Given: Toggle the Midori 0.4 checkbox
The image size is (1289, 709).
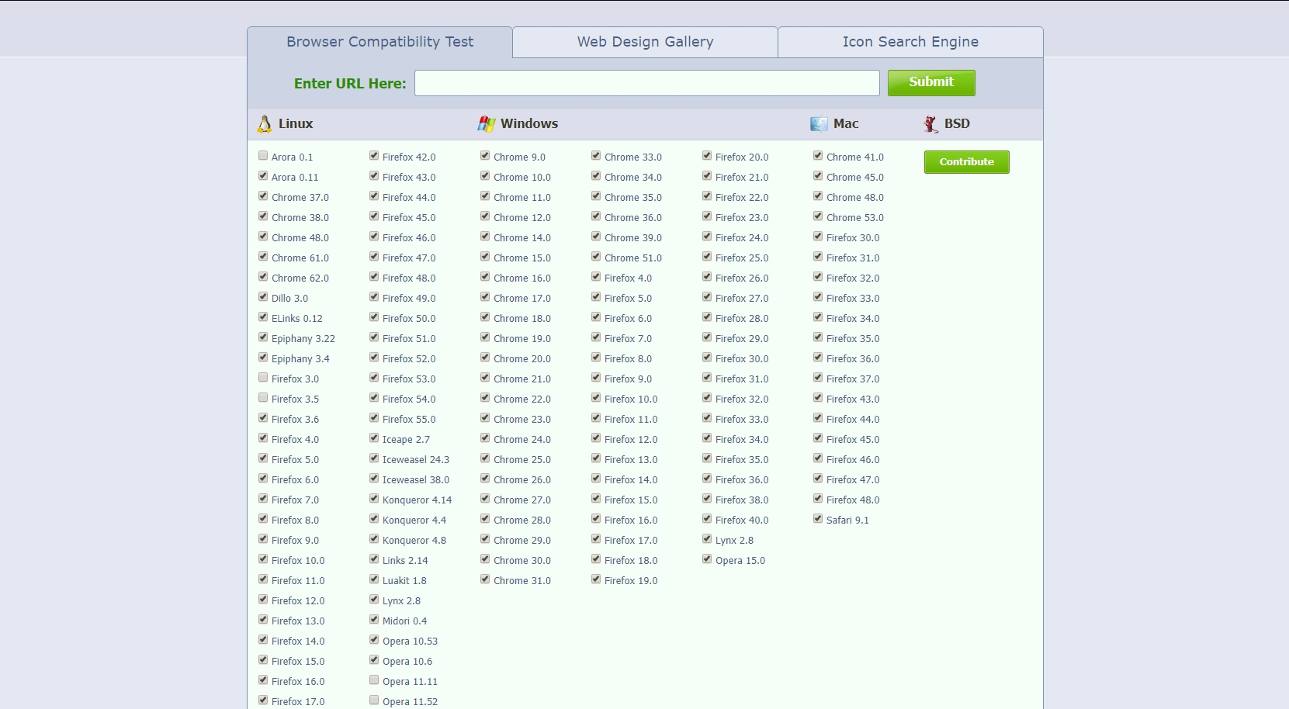Looking at the screenshot, I should click(374, 620).
